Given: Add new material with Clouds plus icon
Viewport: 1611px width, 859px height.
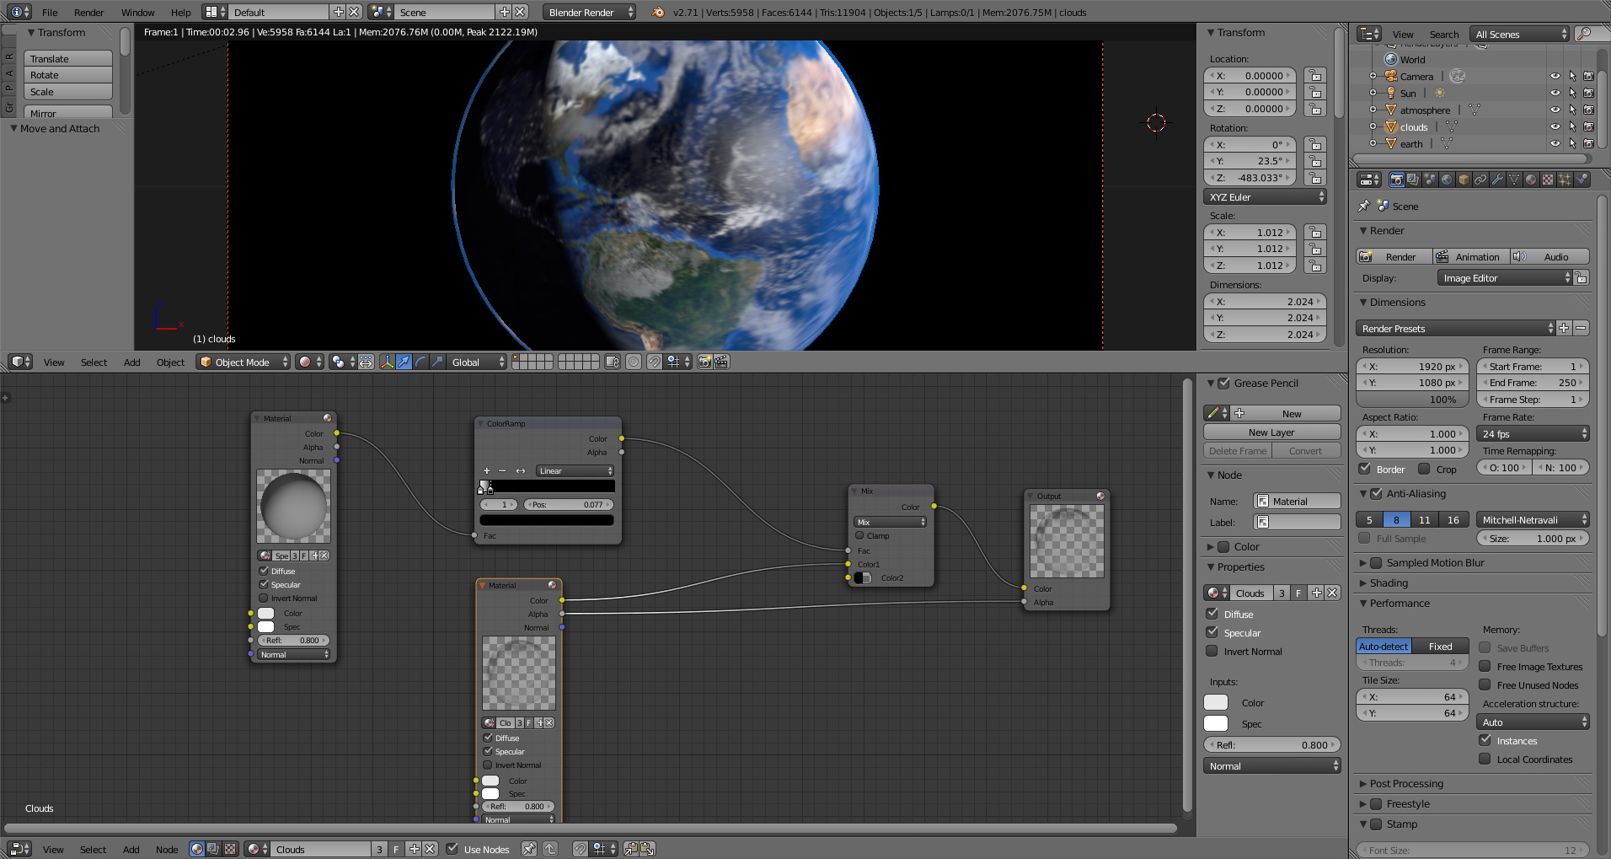Looking at the screenshot, I should [x=1316, y=593].
